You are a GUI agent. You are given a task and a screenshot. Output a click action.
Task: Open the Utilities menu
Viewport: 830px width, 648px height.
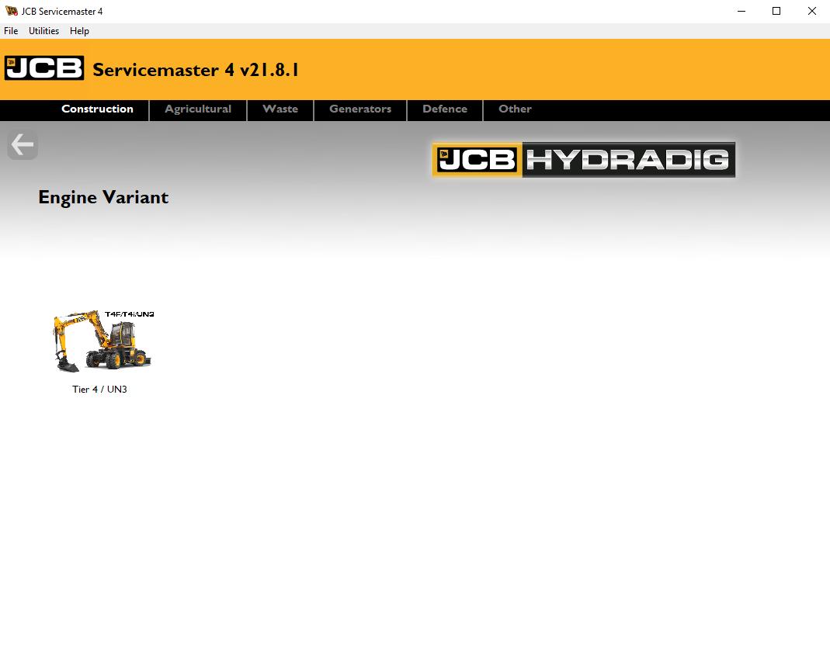tap(44, 31)
